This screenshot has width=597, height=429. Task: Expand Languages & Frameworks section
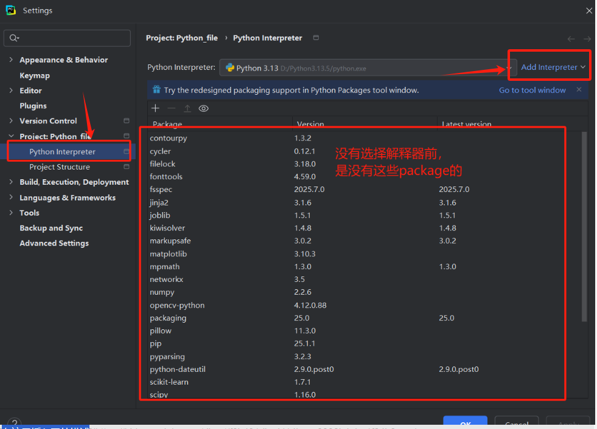[11, 197]
